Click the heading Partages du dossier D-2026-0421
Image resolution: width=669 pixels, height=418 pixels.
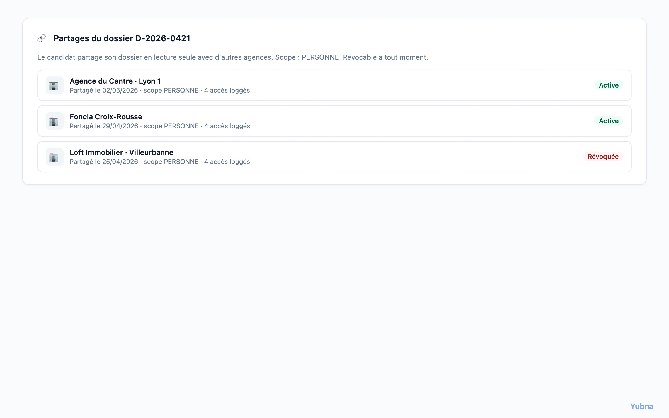[x=122, y=38]
